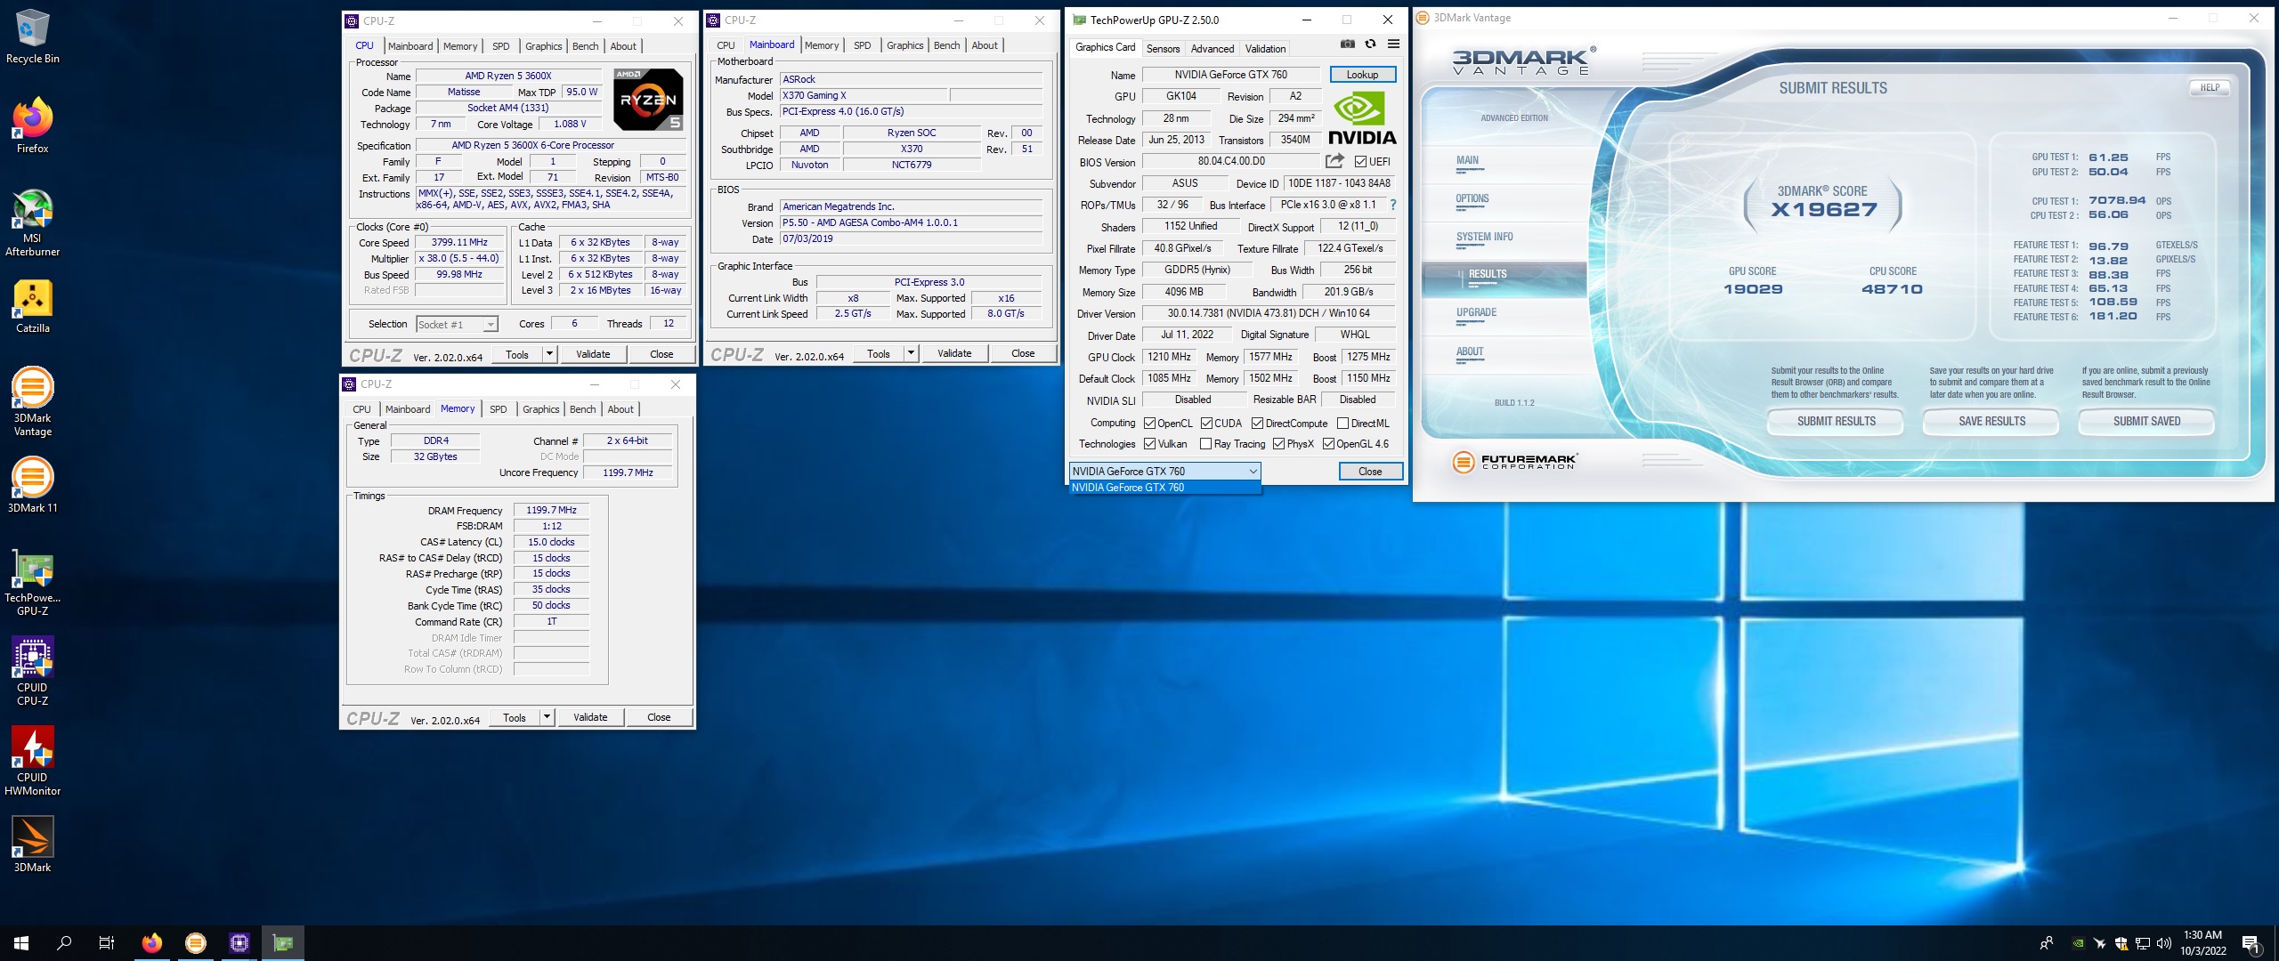Click the taskbar clock showing 1:30 AM
2279x961 pixels.
point(2202,943)
